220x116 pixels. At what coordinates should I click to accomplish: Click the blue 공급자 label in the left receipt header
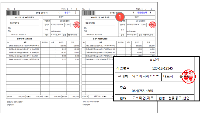tap(67, 13)
